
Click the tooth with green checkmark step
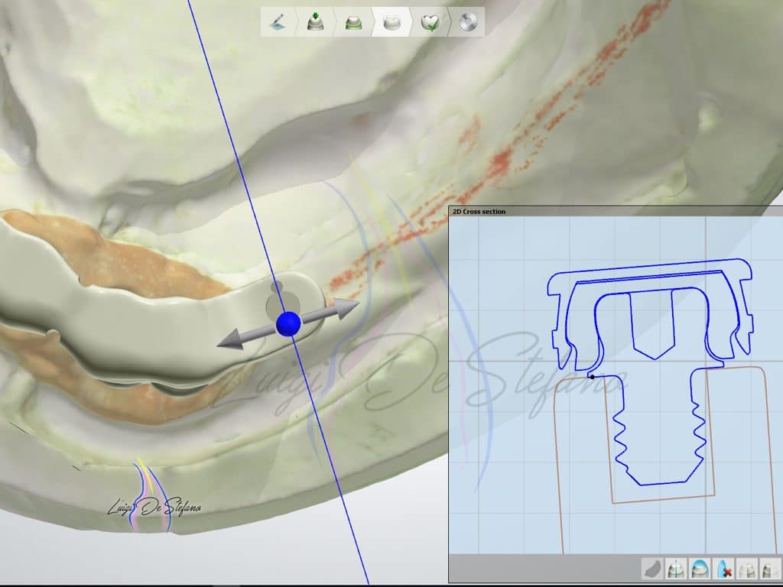point(430,23)
